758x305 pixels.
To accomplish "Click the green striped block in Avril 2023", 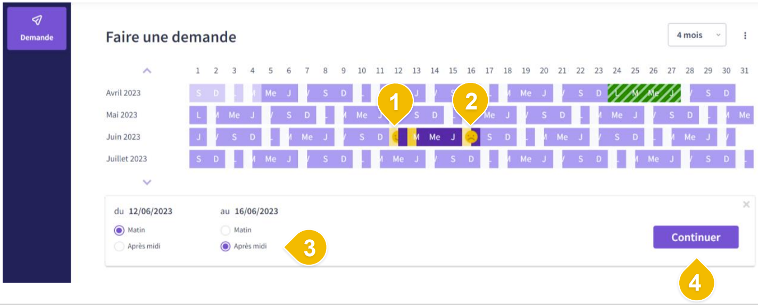I will coord(644,93).
